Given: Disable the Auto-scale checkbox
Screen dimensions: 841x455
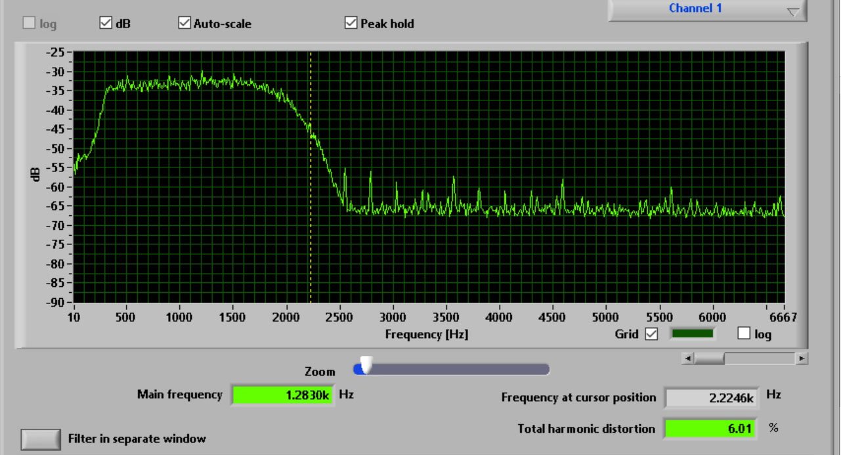Looking at the screenshot, I should point(184,23).
